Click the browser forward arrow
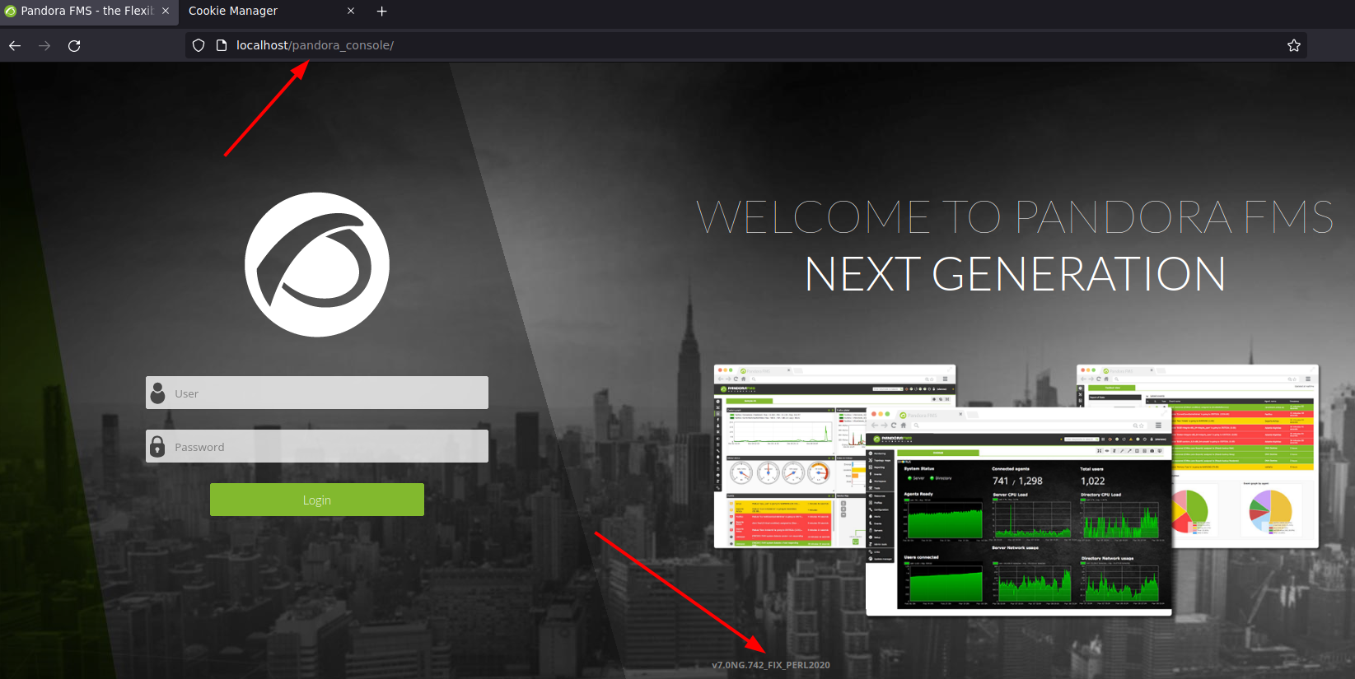The width and height of the screenshot is (1355, 679). 44,45
